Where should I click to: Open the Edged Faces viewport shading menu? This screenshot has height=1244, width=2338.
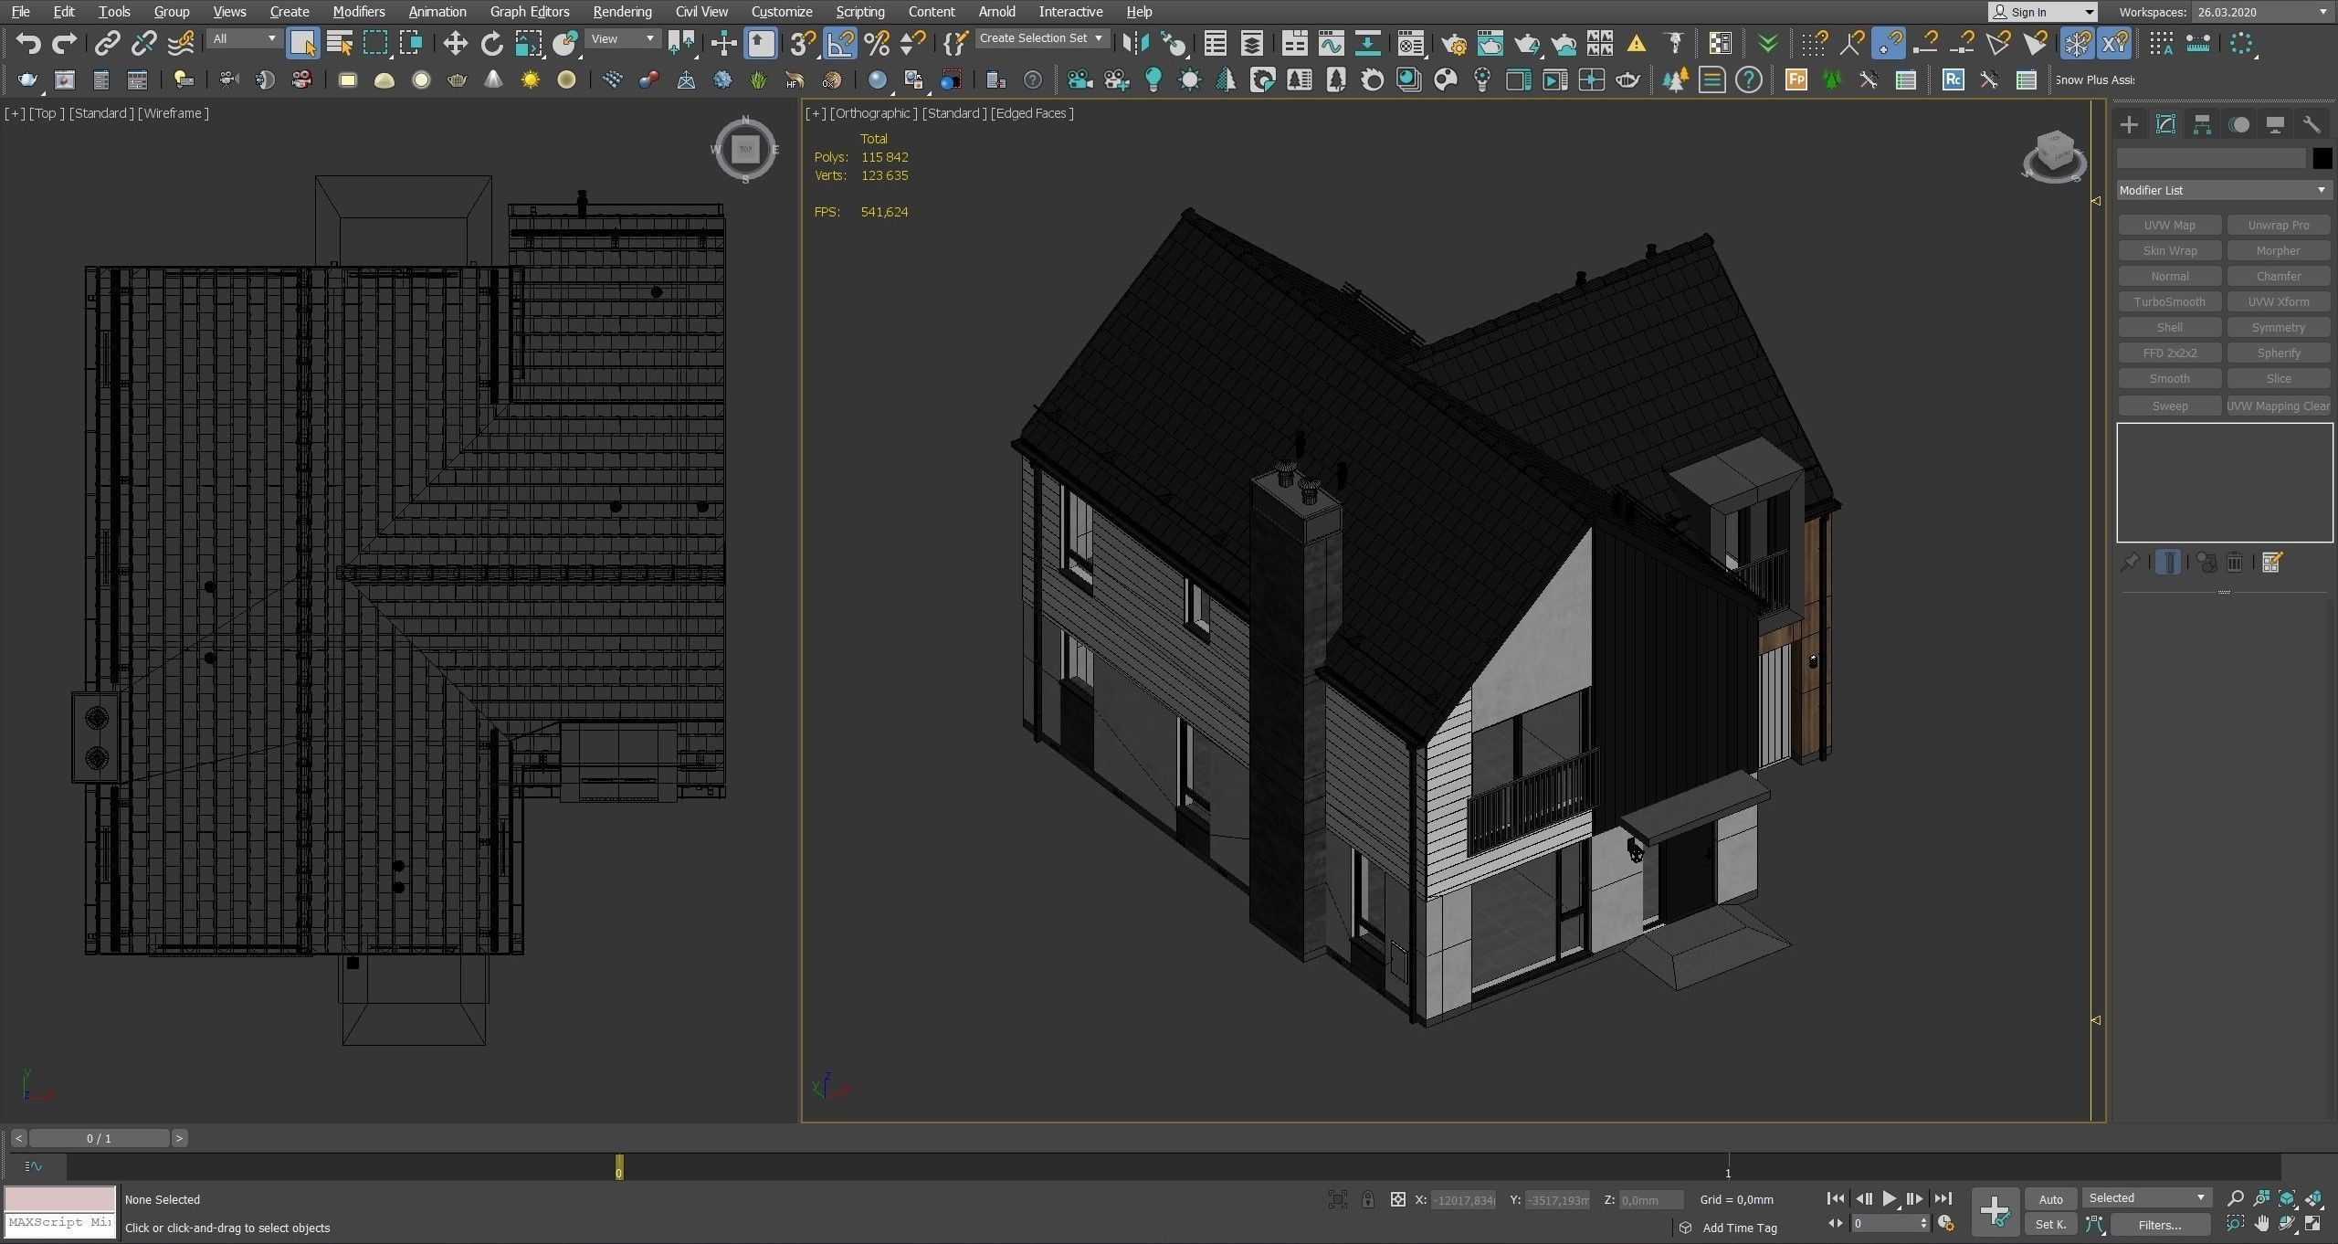(x=1033, y=113)
